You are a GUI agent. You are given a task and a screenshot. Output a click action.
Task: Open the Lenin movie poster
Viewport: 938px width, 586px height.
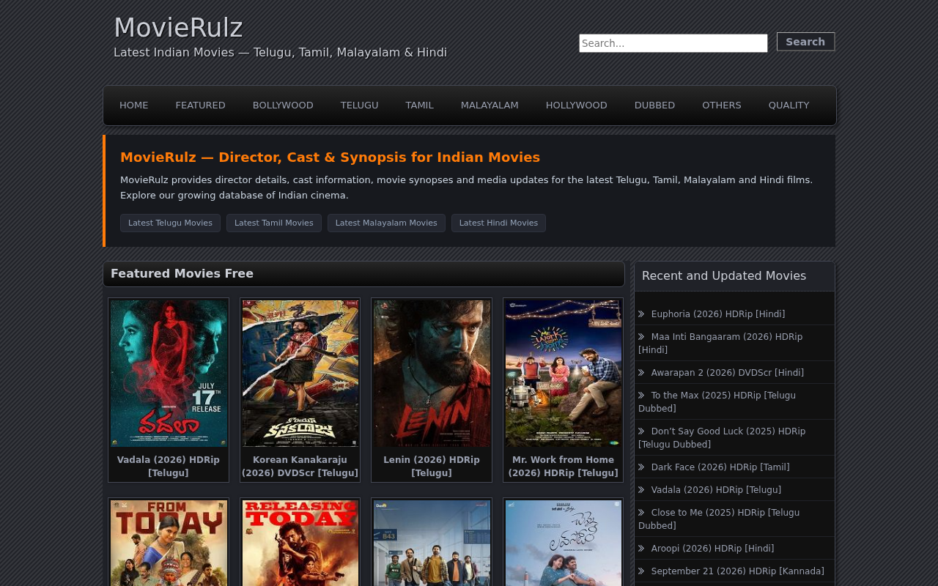coord(432,373)
